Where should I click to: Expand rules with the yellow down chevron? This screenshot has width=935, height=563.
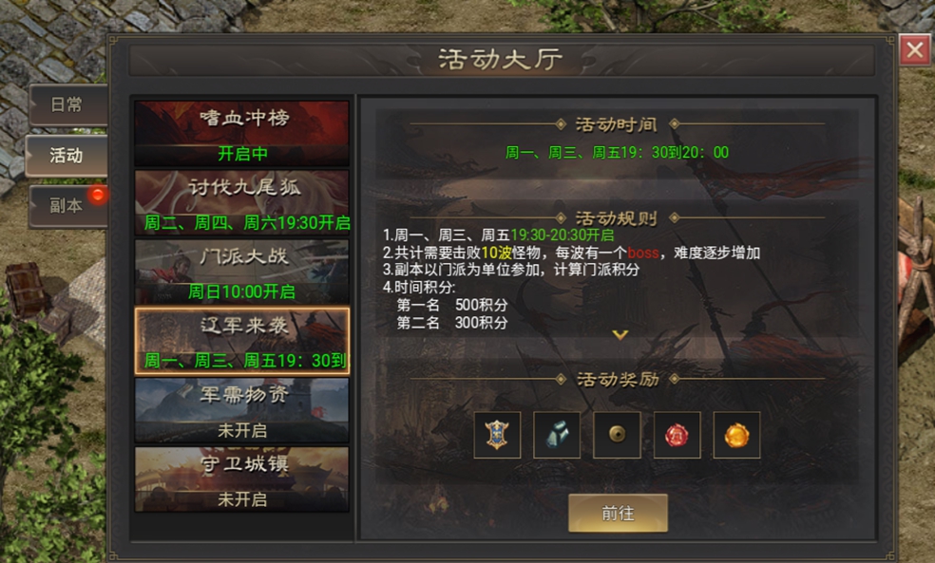(620, 335)
